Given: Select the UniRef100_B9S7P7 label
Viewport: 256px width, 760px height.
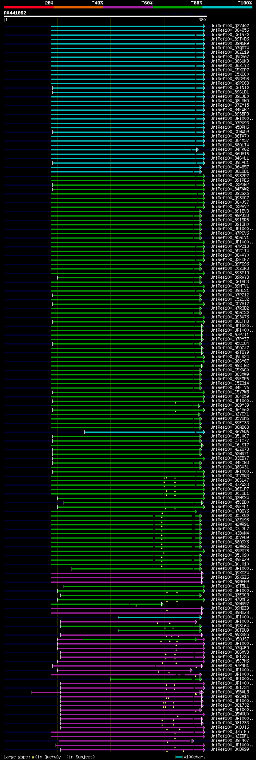Looking at the screenshot, I should tap(230, 176).
